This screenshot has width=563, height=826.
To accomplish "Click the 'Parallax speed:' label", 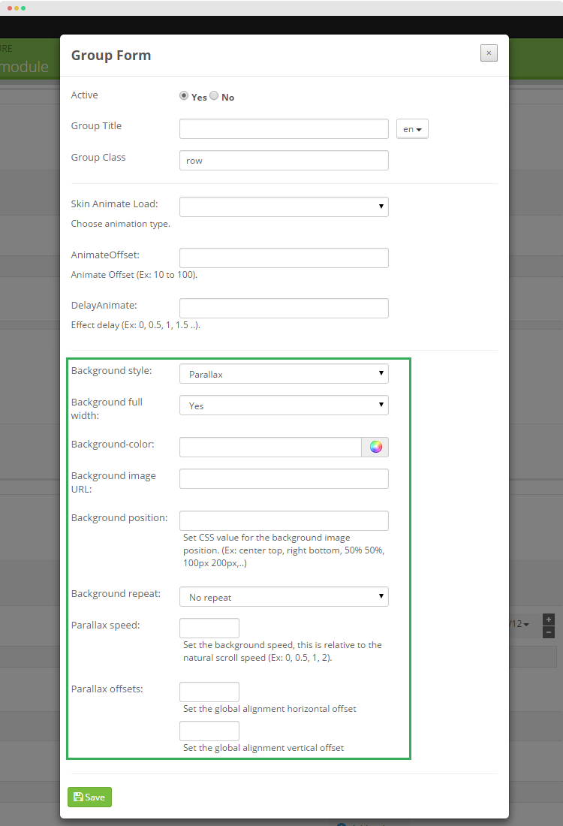I will pos(105,626).
